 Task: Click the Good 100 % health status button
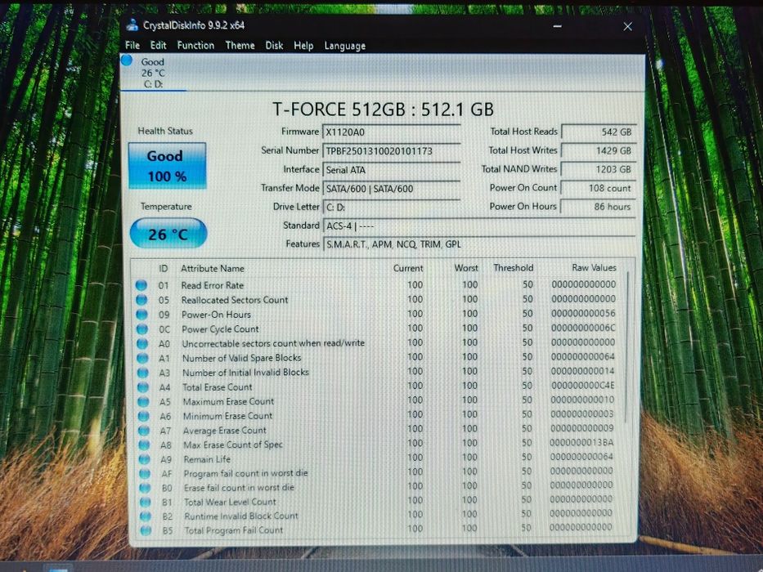coord(167,165)
